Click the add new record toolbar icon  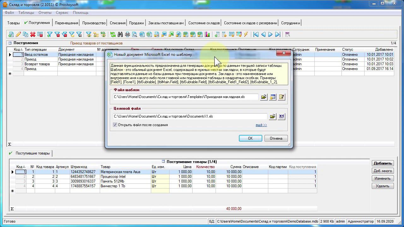click(11, 34)
